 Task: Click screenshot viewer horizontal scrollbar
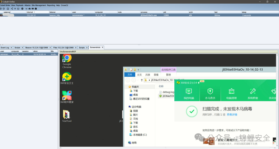[168, 147]
